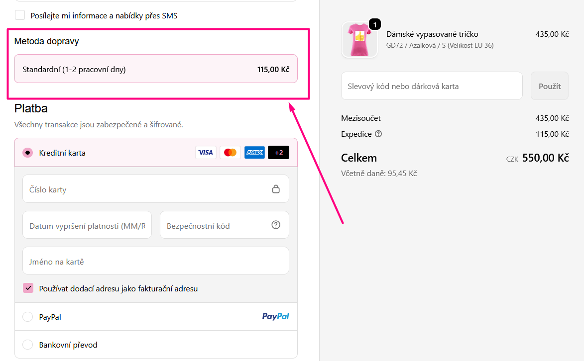This screenshot has height=361, width=584.
Task: Click the lock icon in card number field
Action: pos(276,189)
